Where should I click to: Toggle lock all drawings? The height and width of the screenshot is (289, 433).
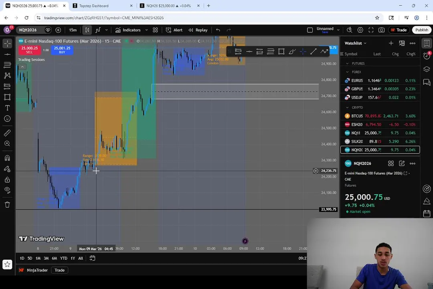[x=8, y=180]
